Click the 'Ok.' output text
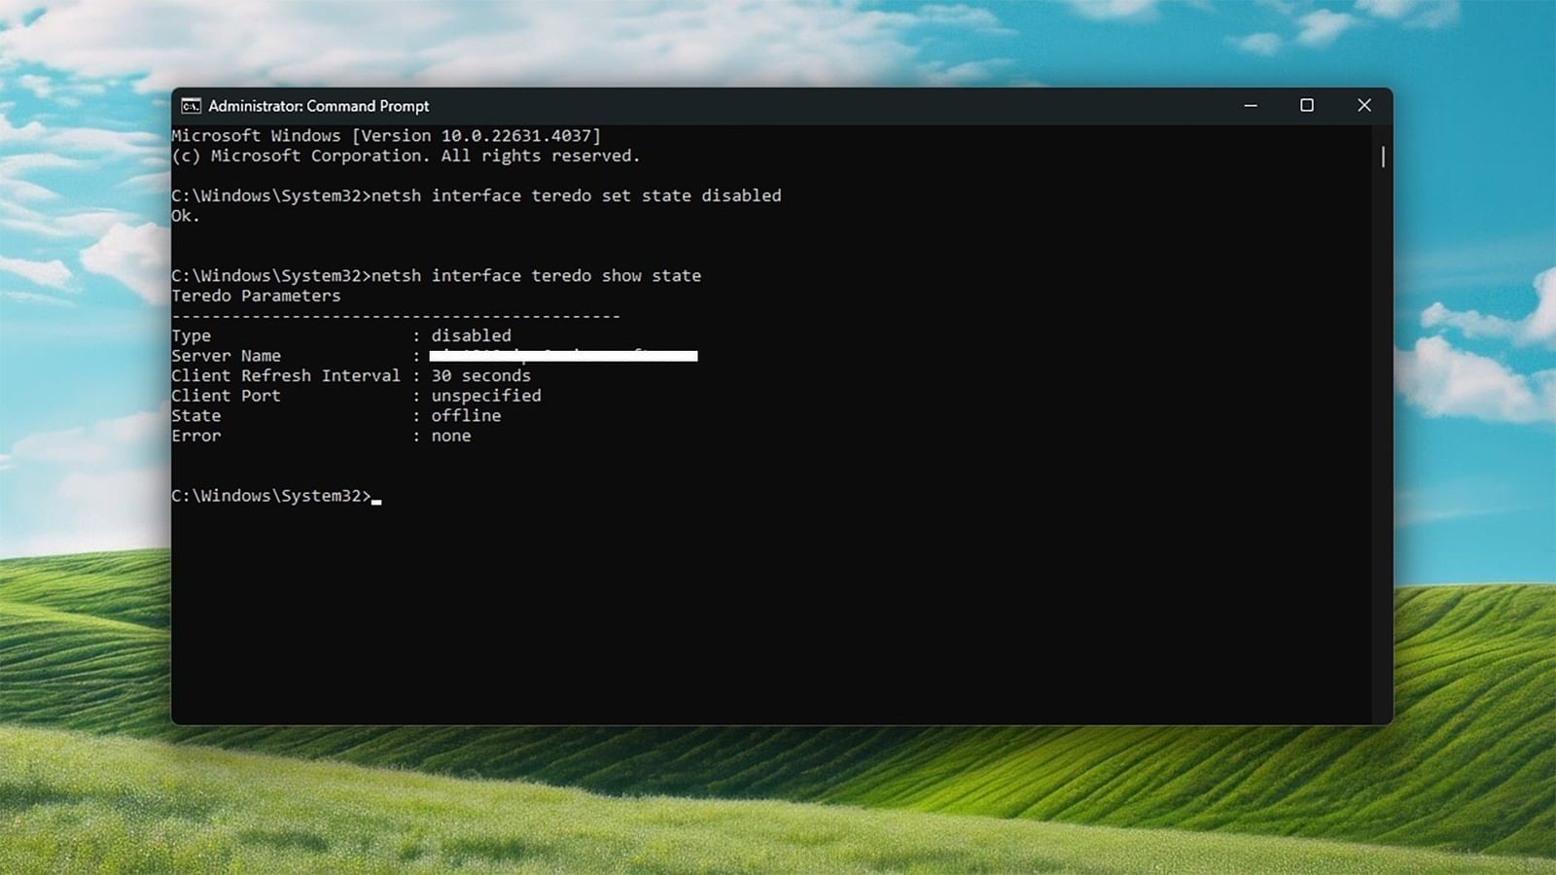The height and width of the screenshot is (875, 1556). coord(185,216)
